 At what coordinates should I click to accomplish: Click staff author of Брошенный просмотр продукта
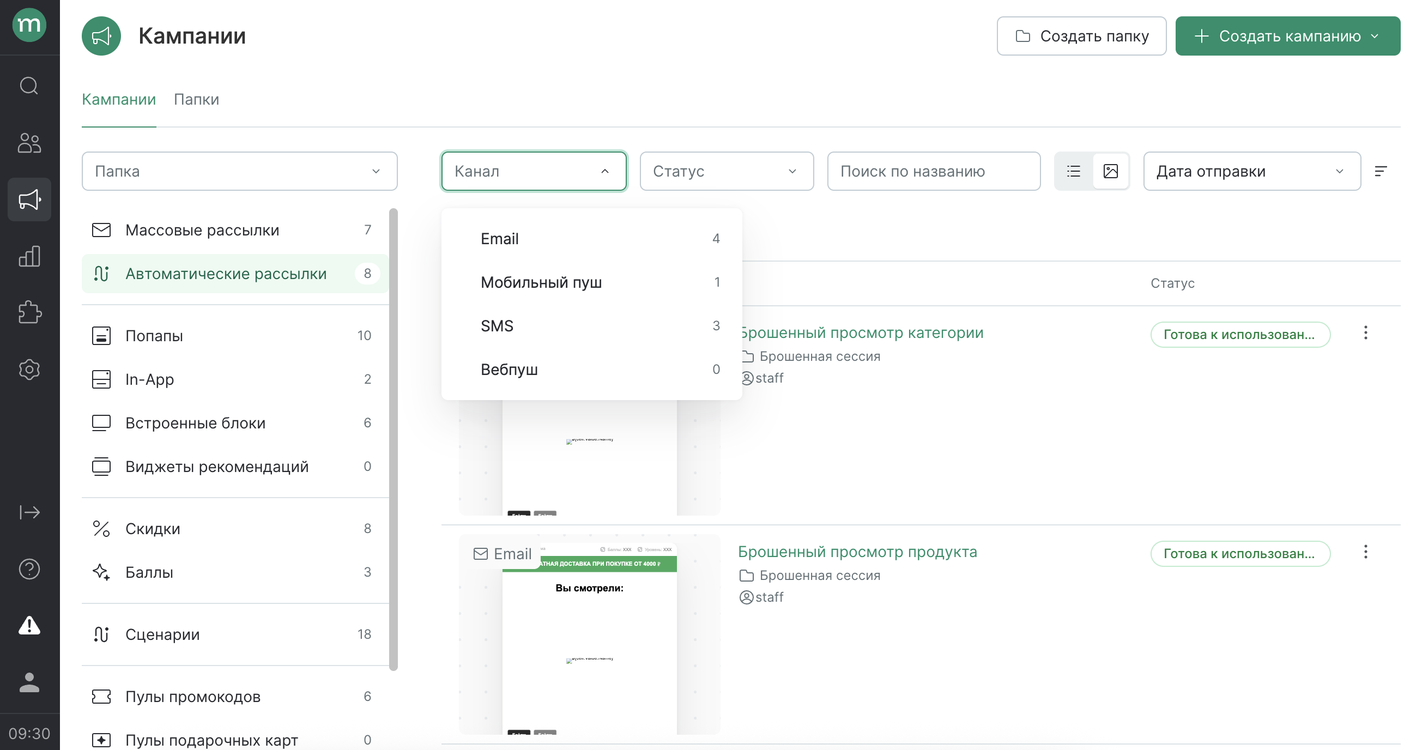(x=761, y=597)
